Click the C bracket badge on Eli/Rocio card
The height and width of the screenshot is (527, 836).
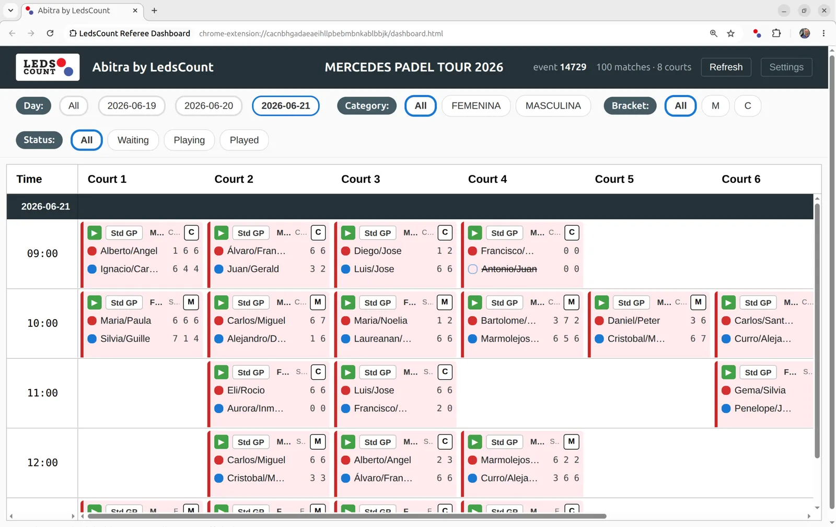coord(318,372)
